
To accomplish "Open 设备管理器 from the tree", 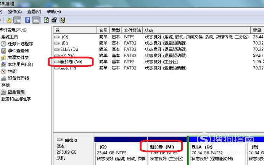I will click(x=18, y=78).
